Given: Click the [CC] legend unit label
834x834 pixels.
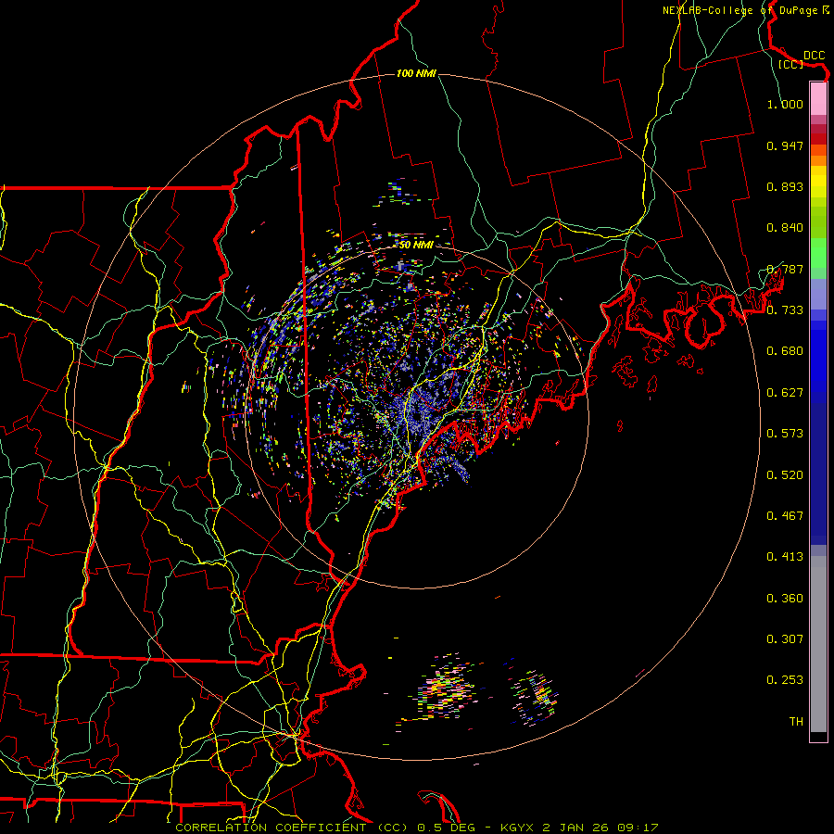Looking at the screenshot, I should pos(791,64).
